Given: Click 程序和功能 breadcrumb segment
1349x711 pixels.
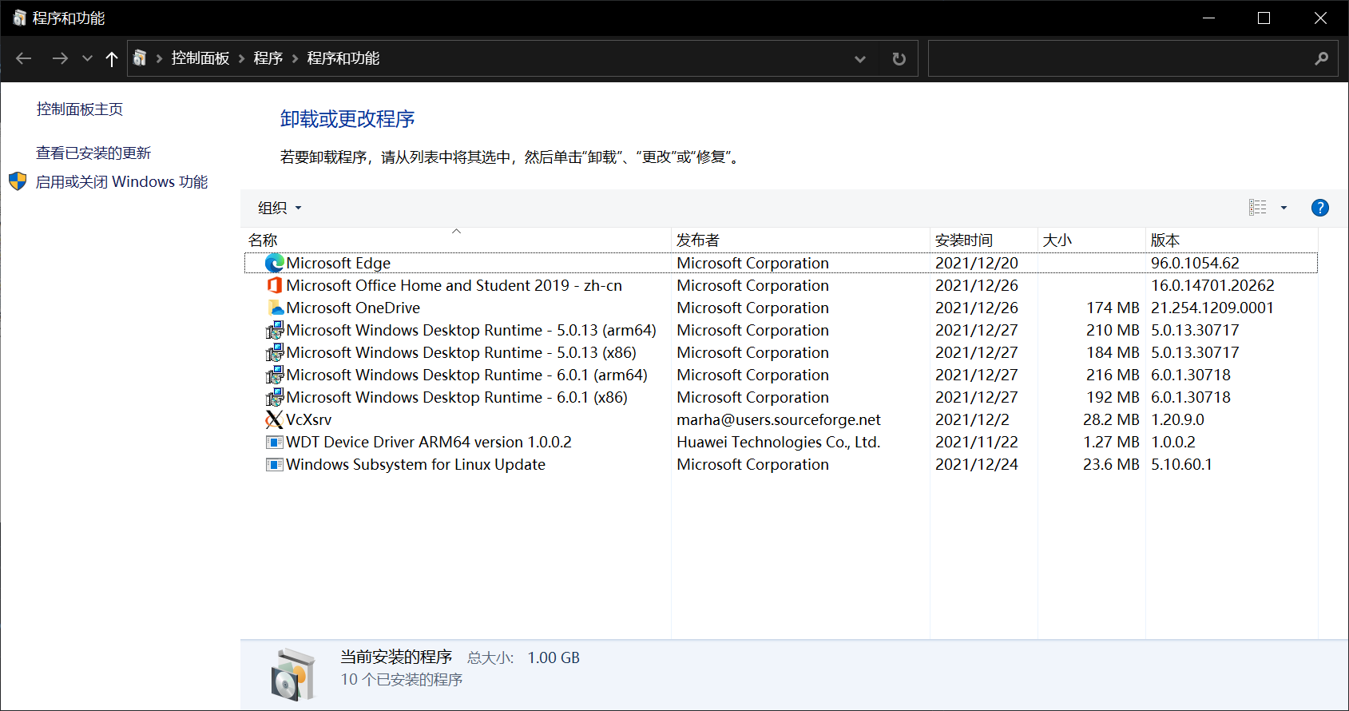Looking at the screenshot, I should tap(343, 58).
